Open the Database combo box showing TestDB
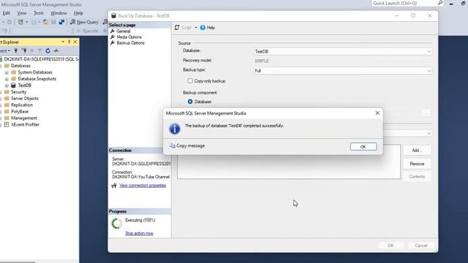The height and width of the screenshot is (263, 468). pyautogui.click(x=343, y=52)
